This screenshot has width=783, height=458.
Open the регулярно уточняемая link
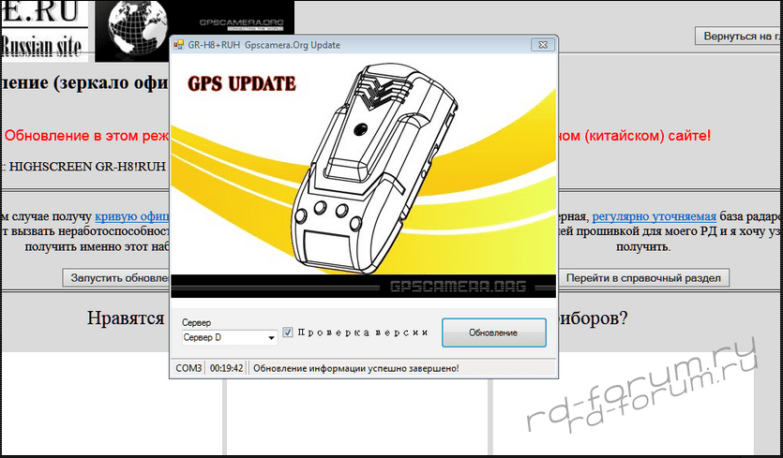pyautogui.click(x=655, y=216)
